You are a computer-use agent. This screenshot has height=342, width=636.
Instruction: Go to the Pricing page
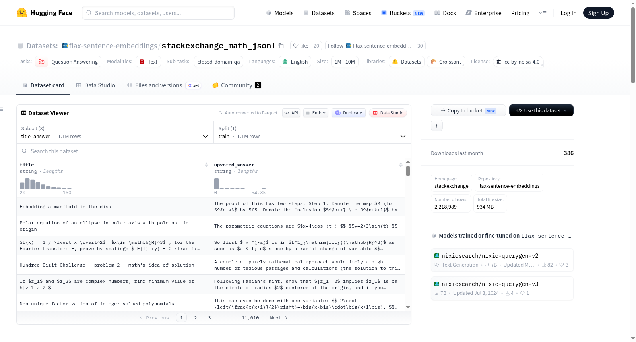tap(520, 13)
